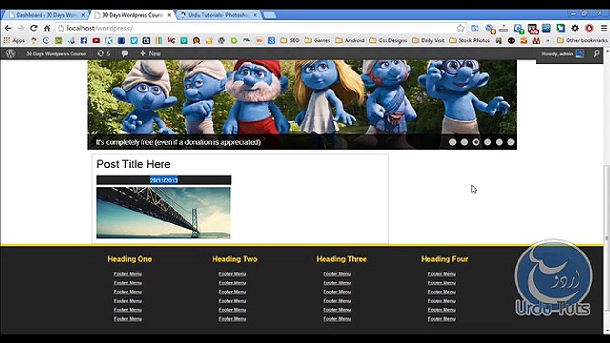Click the WordPress logo in admin bar

pos(10,54)
